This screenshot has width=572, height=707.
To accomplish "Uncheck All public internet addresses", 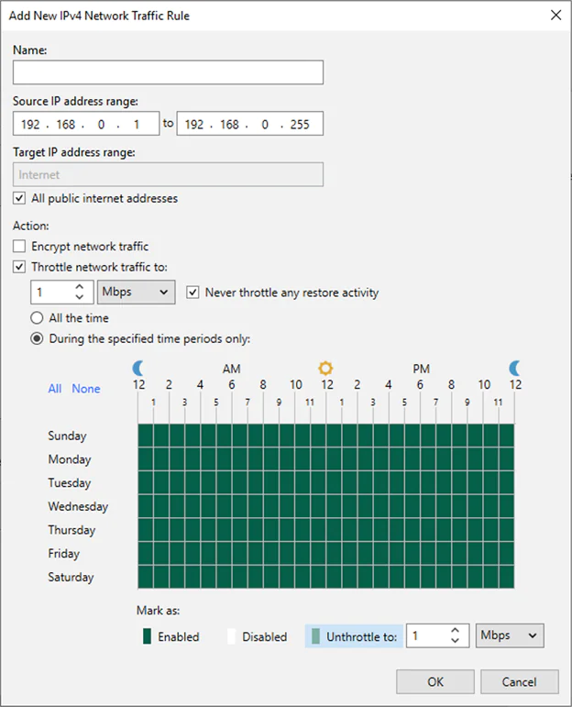I will (x=19, y=198).
